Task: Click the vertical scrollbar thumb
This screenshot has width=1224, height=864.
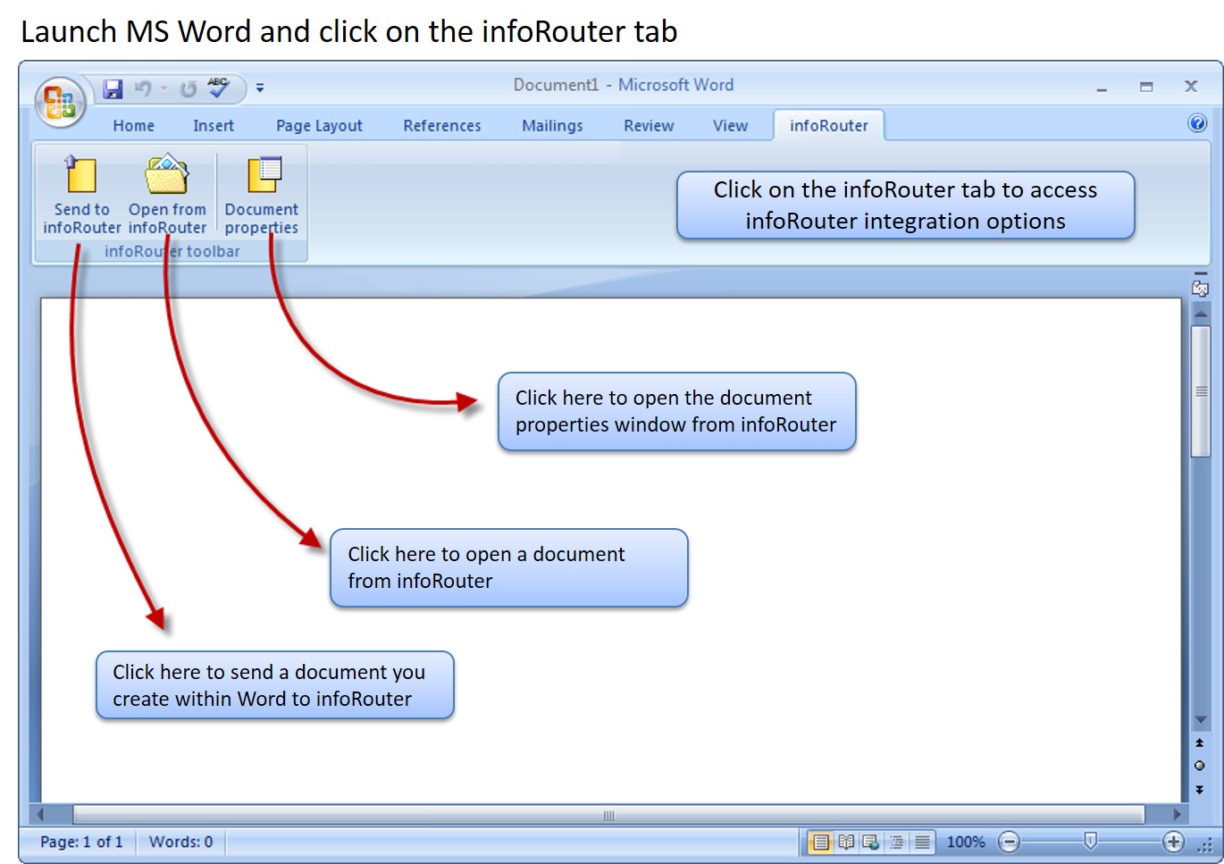Action: click(x=1201, y=391)
